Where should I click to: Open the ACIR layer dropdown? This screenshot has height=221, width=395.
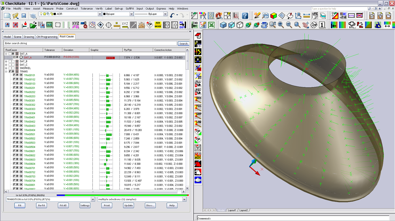pyautogui.click(x=100, y=14)
